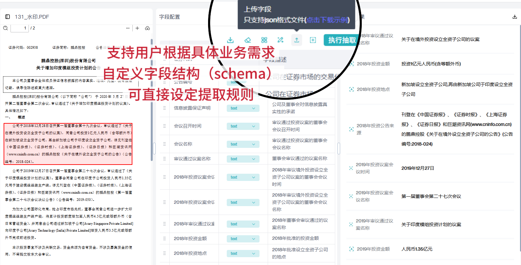Screen dimensions: 521x265
Task: Locate 2019年投资议案会议时间 result icon
Action: point(351,168)
